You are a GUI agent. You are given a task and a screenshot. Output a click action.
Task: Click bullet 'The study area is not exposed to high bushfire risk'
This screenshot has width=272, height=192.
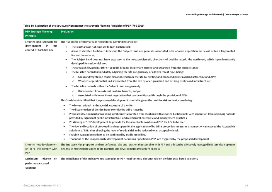(x=101, y=47)
